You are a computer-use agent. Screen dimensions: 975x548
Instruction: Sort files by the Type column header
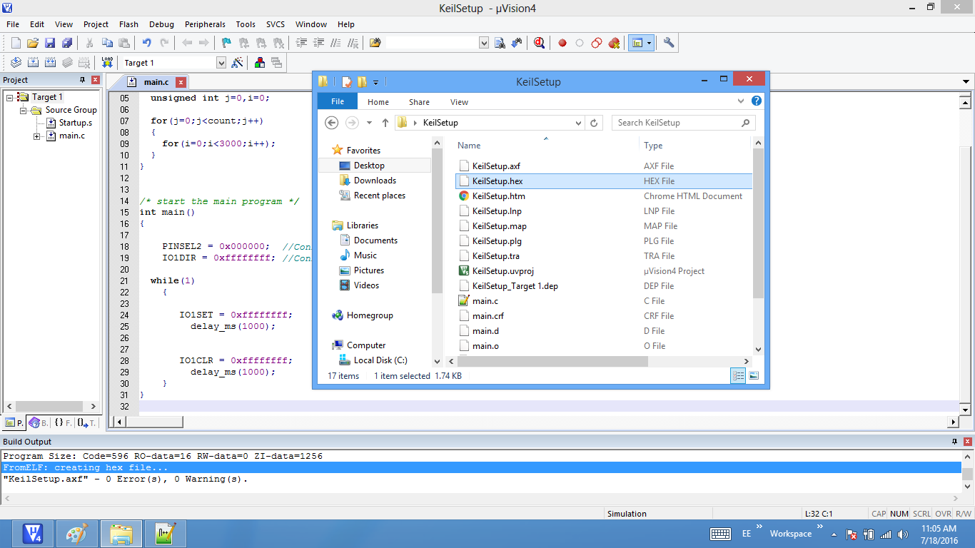pyautogui.click(x=653, y=146)
